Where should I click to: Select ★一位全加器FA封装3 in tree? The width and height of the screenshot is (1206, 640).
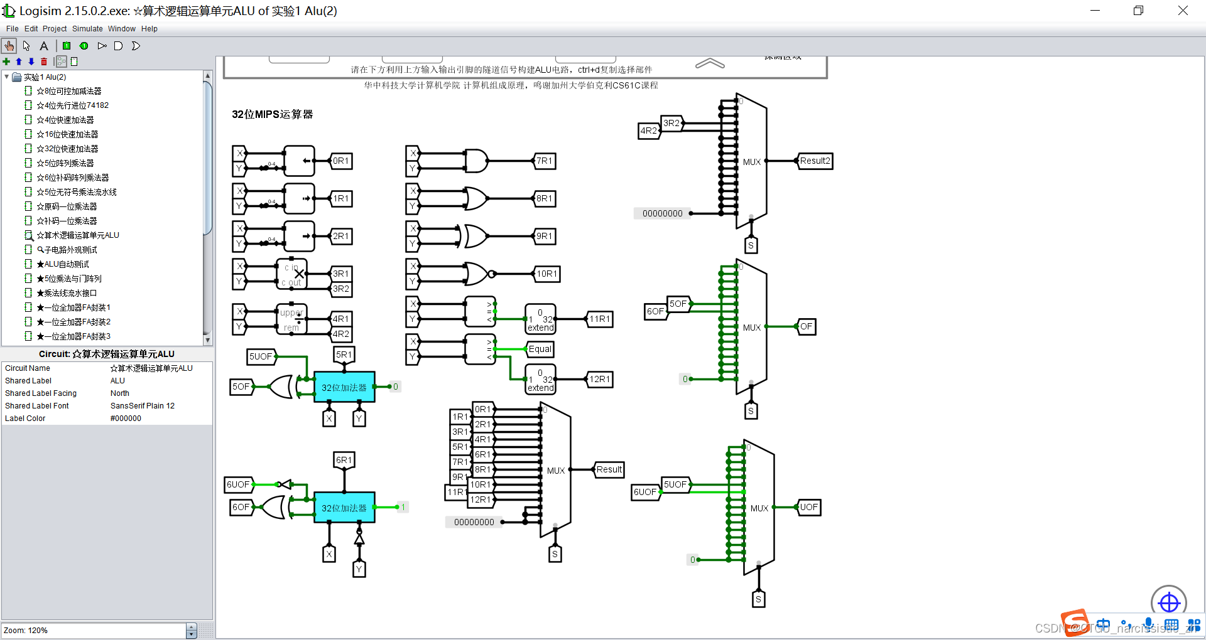[73, 336]
